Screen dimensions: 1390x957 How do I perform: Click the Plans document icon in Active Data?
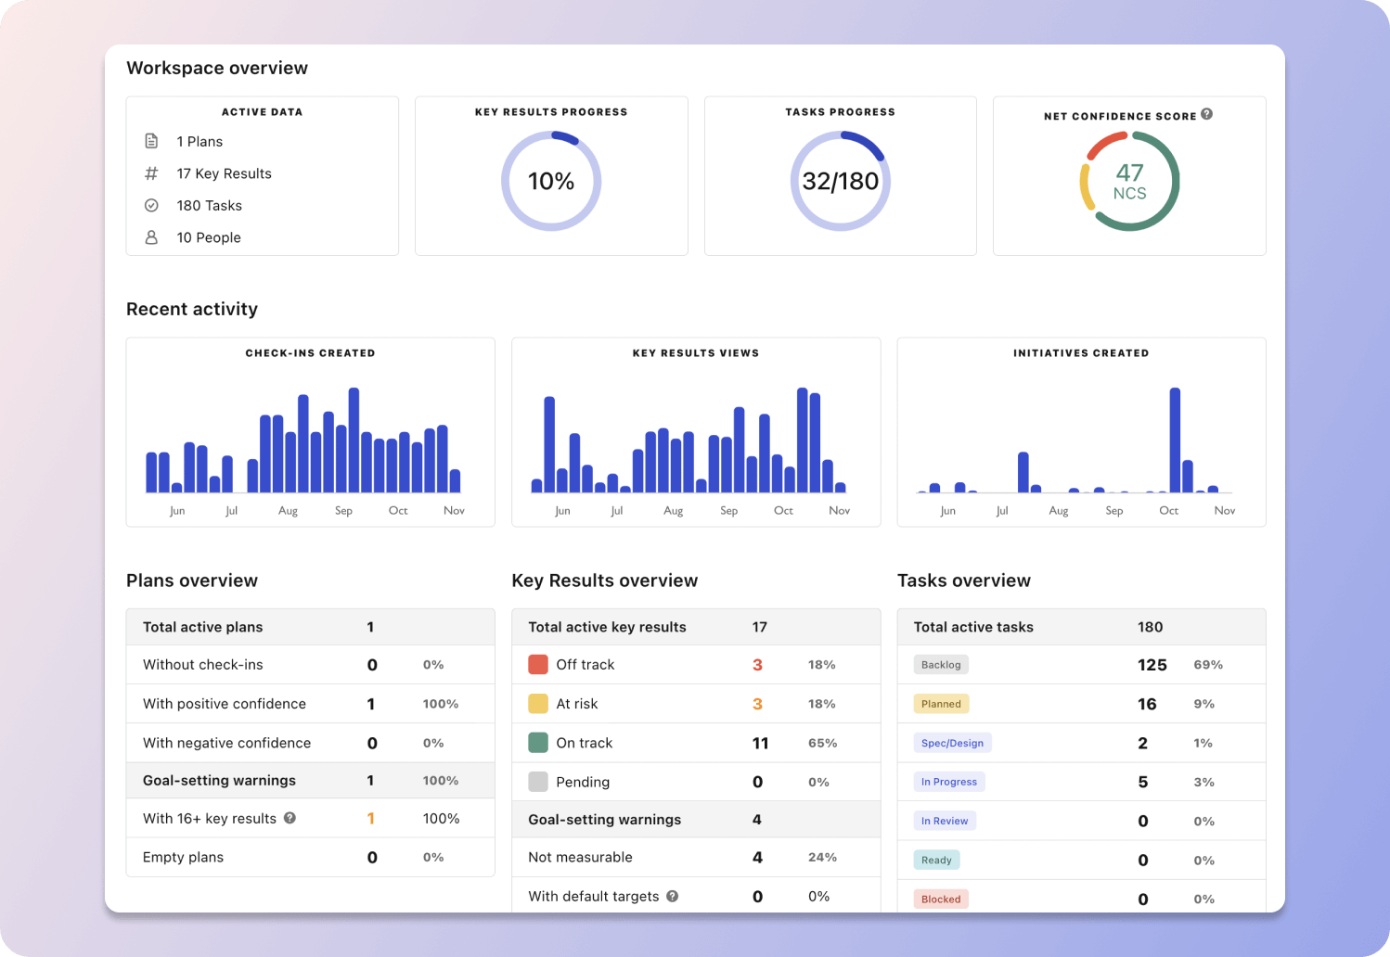click(152, 140)
